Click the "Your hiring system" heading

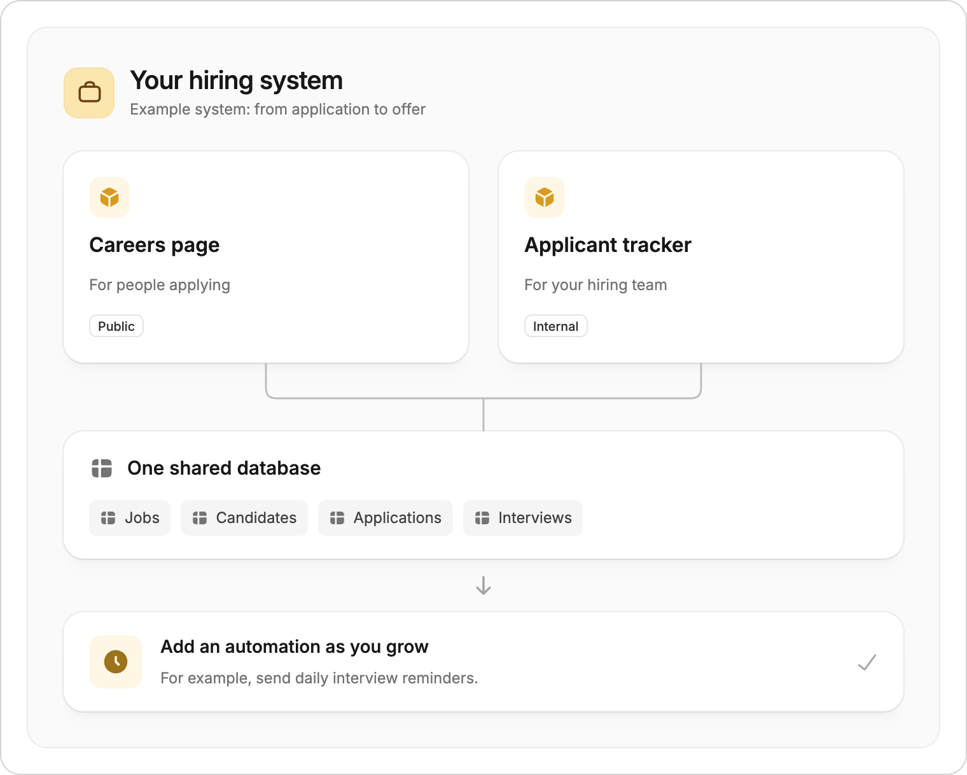coord(237,81)
